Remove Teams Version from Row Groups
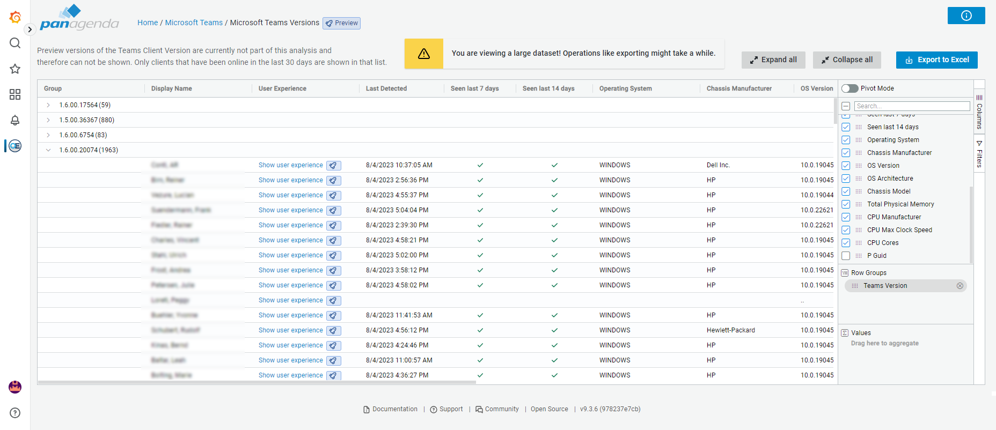 click(x=960, y=286)
